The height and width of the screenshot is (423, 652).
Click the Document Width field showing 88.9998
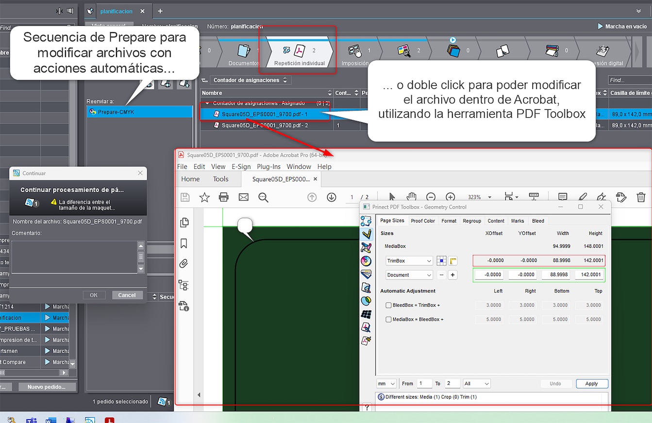click(556, 275)
